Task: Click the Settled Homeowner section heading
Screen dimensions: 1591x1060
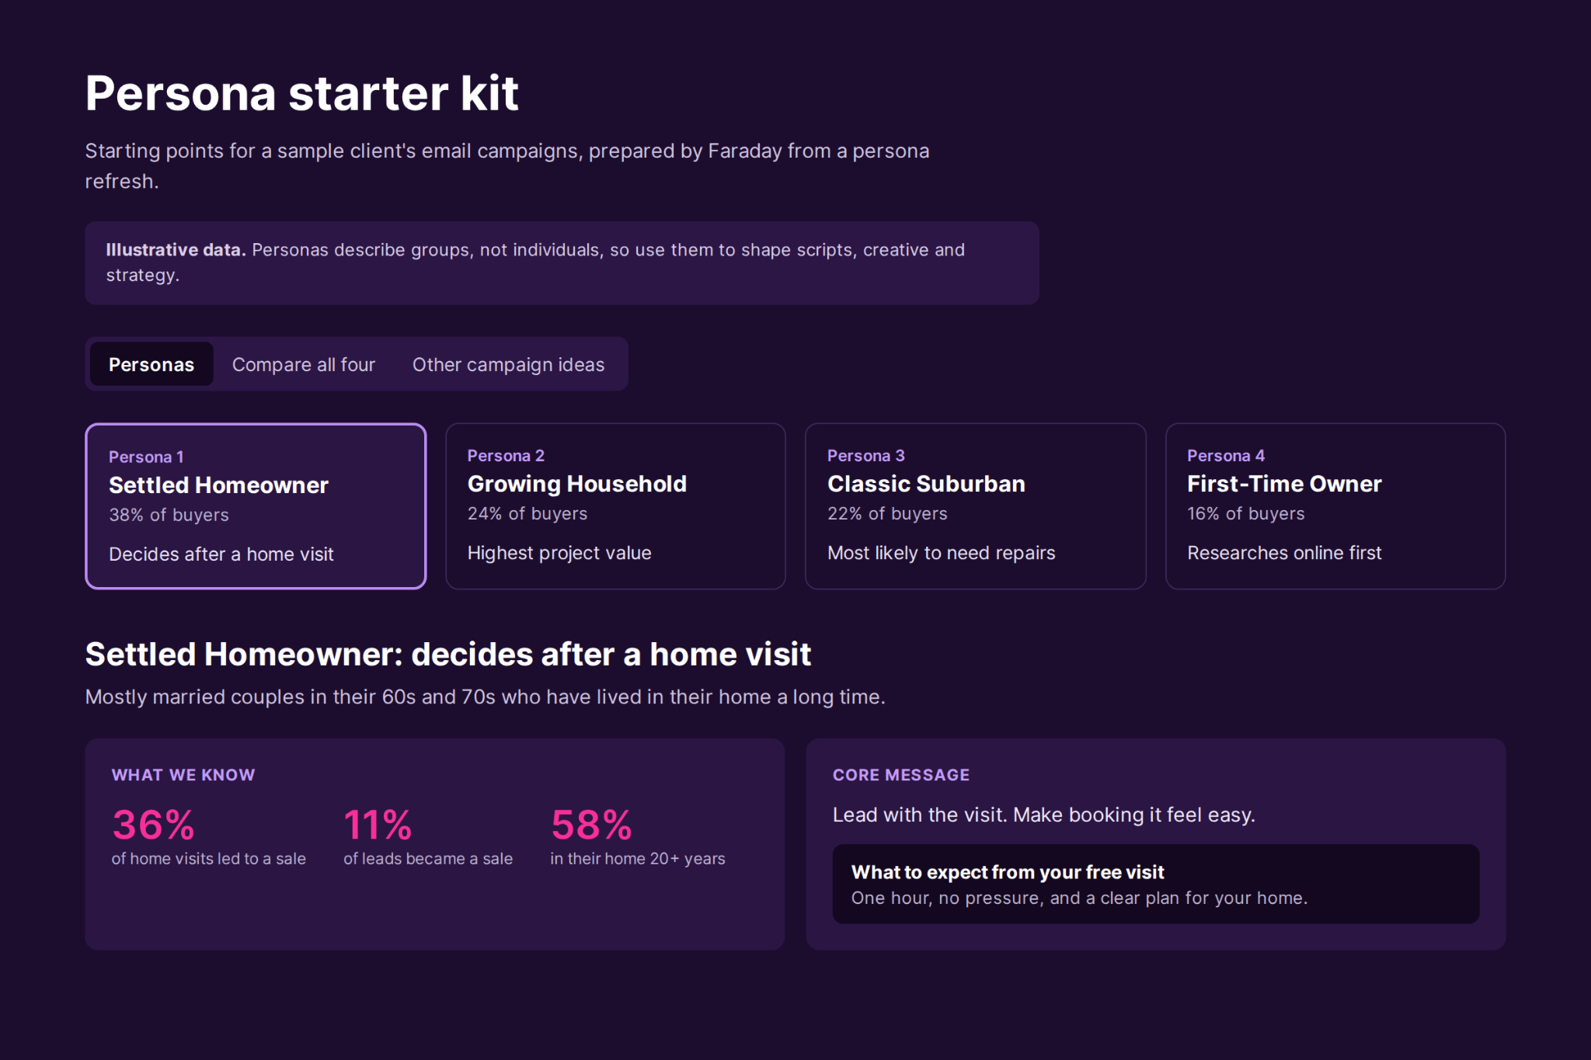Action: coord(448,654)
